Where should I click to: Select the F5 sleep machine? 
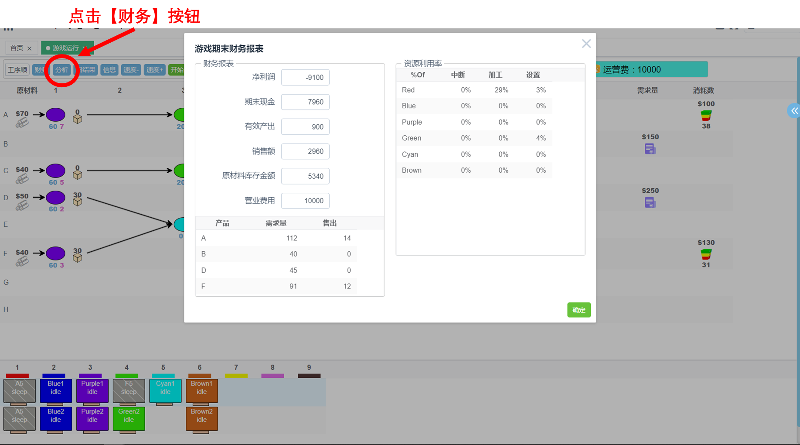click(x=129, y=390)
